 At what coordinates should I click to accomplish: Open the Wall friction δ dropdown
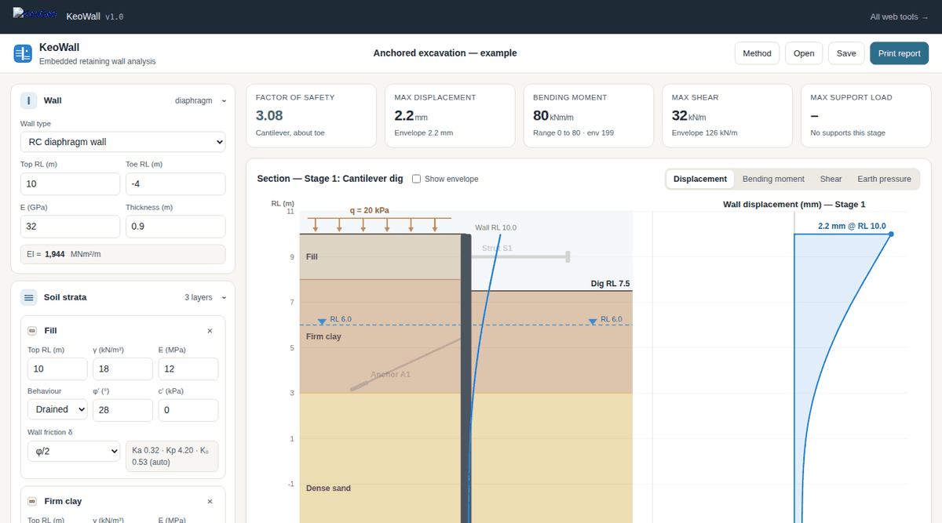tap(73, 452)
